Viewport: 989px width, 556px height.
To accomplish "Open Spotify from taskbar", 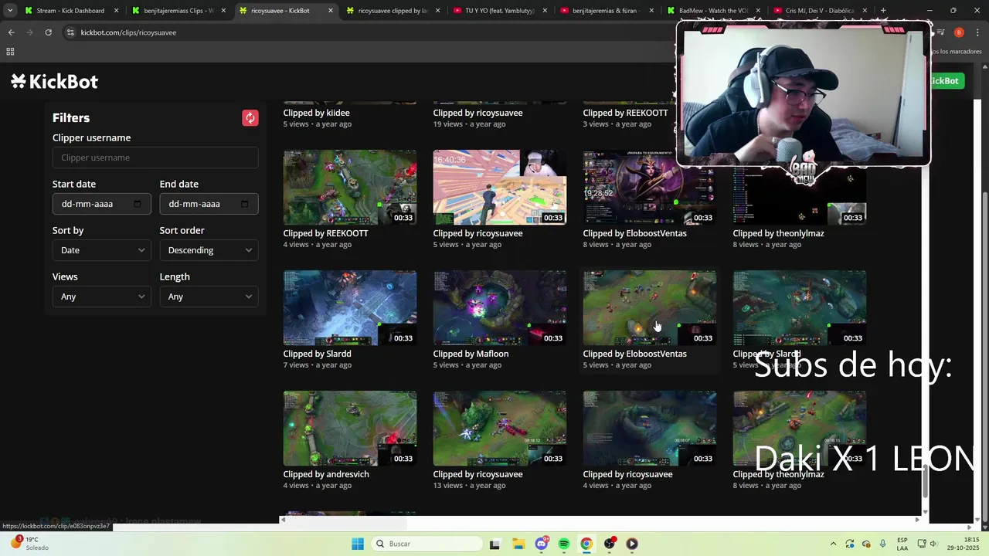I will 564,544.
